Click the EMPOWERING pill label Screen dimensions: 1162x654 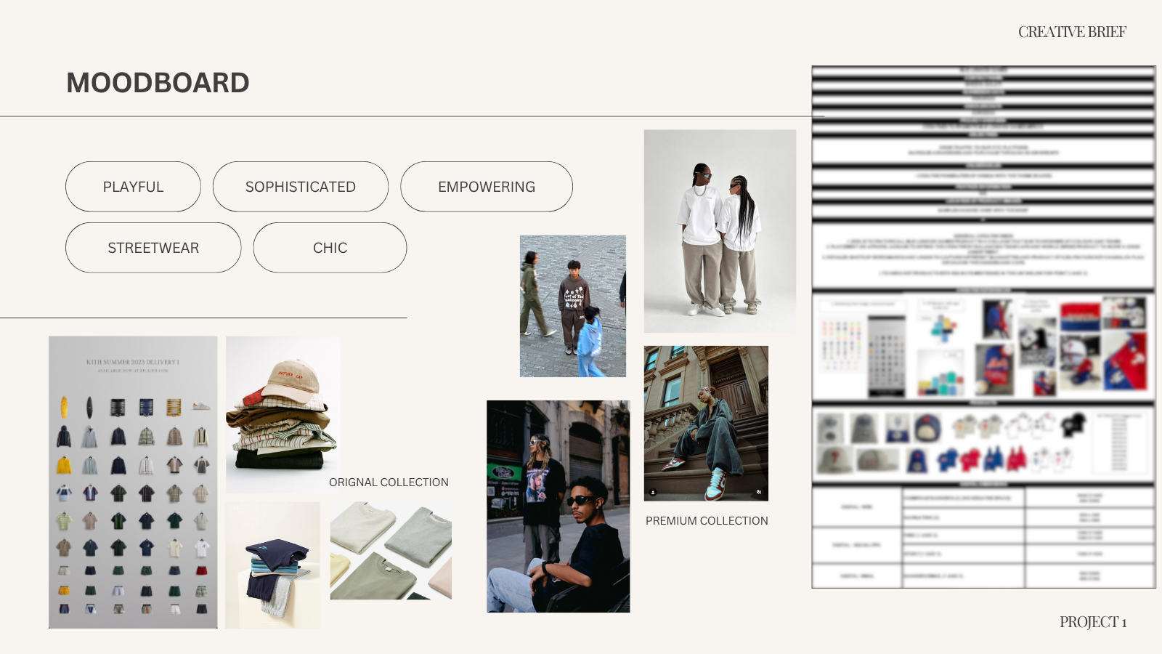coord(487,187)
